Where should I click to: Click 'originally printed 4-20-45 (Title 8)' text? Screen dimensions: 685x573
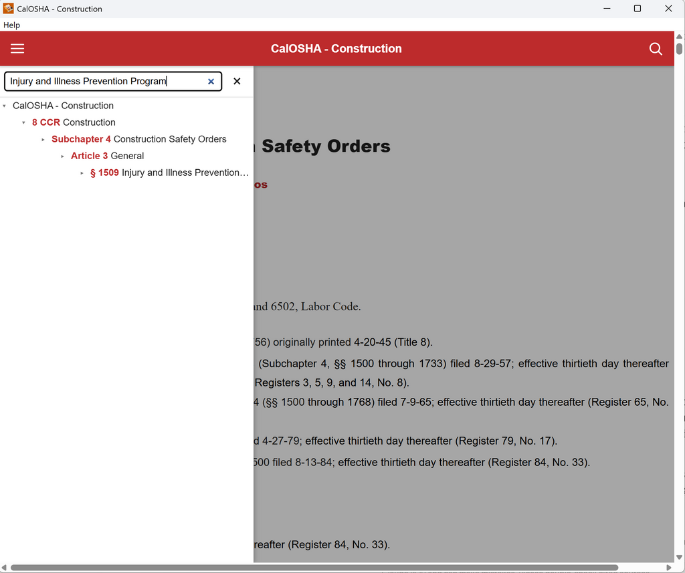click(x=353, y=342)
